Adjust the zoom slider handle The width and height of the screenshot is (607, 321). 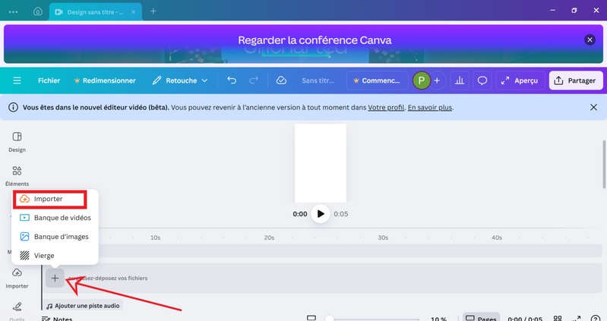[x=329, y=319]
